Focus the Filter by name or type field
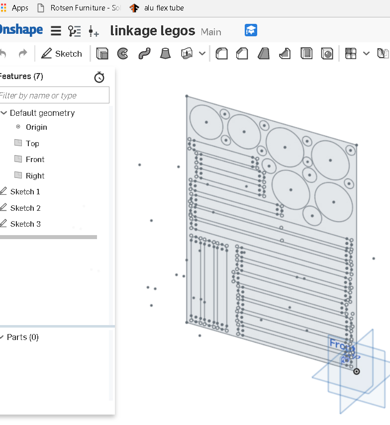This screenshot has width=390, height=425. point(54,95)
